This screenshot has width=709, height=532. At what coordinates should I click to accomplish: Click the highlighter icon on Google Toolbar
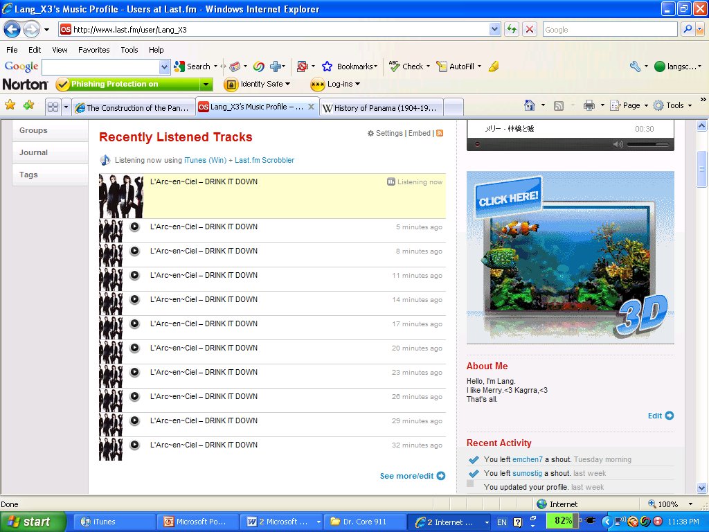[x=494, y=66]
